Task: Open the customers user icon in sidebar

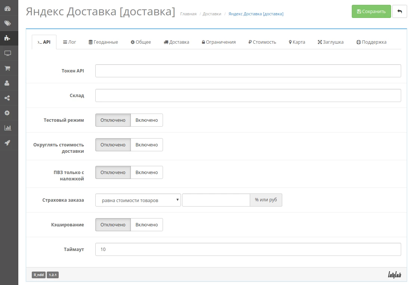Action: pyautogui.click(x=7, y=83)
